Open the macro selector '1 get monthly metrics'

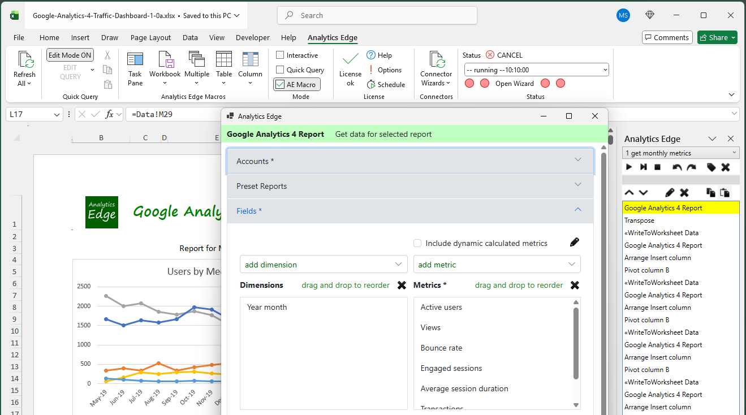(680, 153)
